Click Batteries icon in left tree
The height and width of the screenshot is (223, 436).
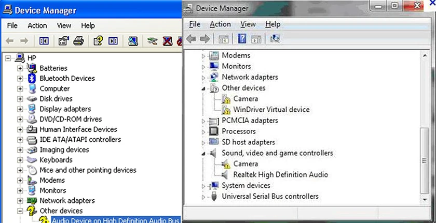[32, 68]
